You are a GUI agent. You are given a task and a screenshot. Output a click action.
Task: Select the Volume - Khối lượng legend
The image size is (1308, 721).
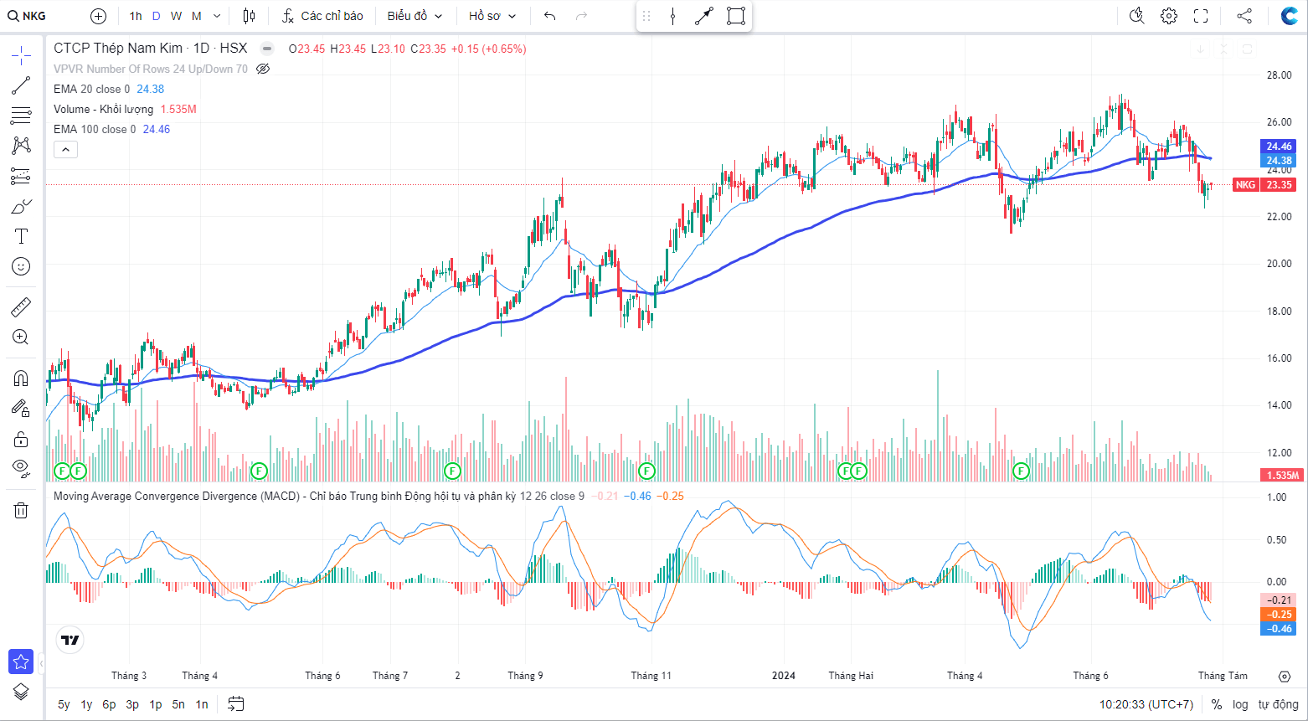pos(103,109)
